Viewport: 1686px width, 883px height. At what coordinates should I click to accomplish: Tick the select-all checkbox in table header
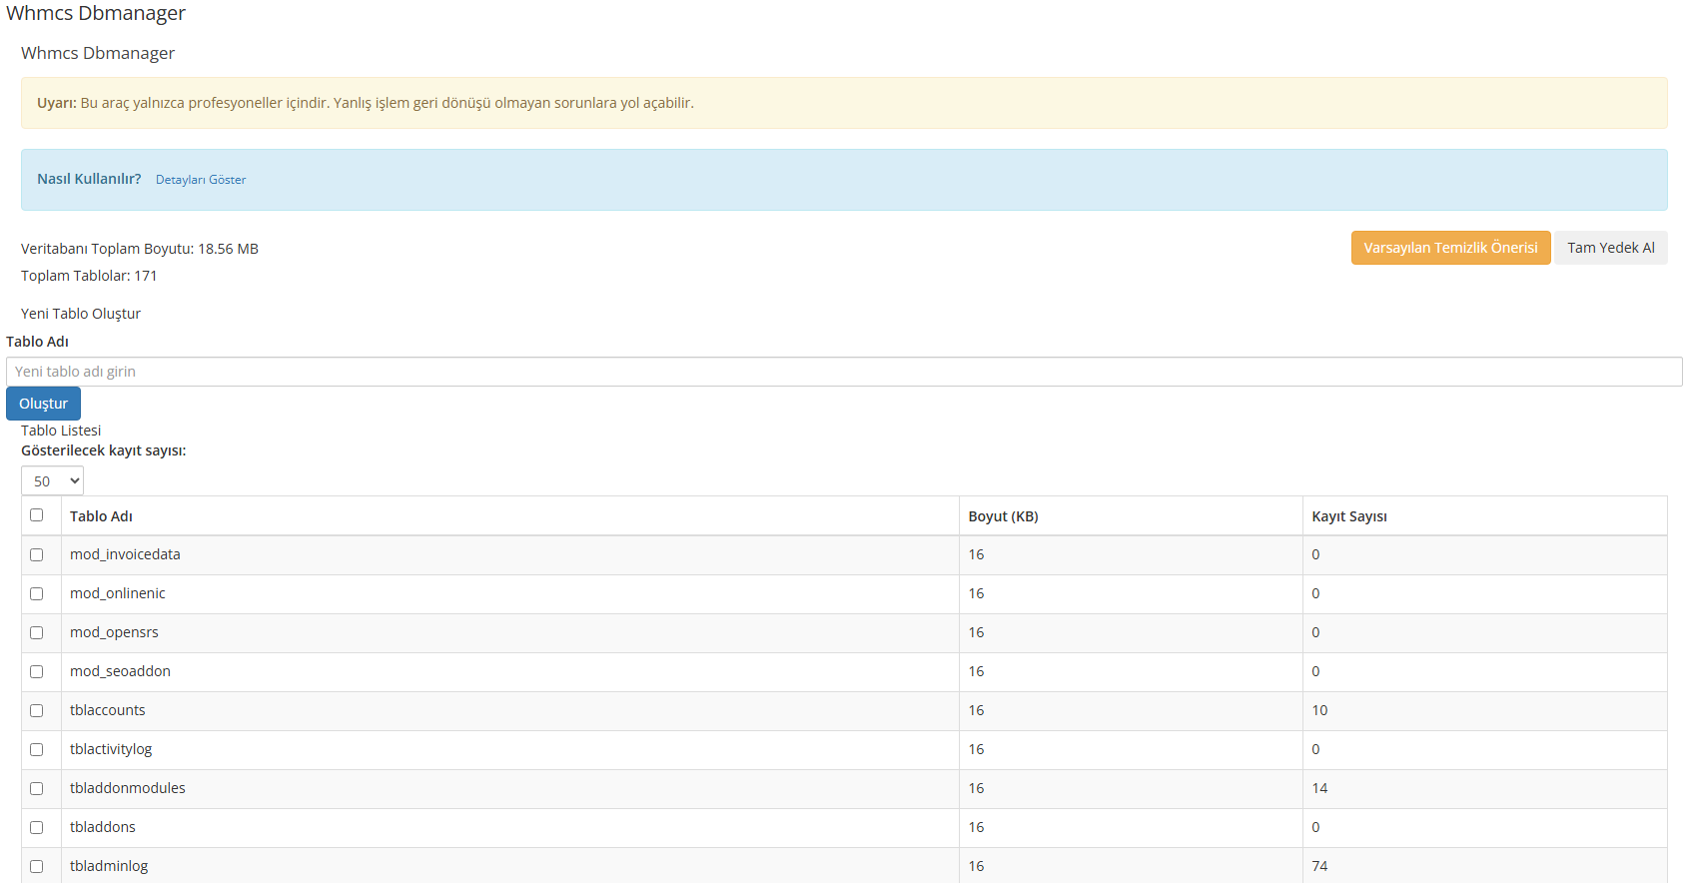(x=37, y=515)
